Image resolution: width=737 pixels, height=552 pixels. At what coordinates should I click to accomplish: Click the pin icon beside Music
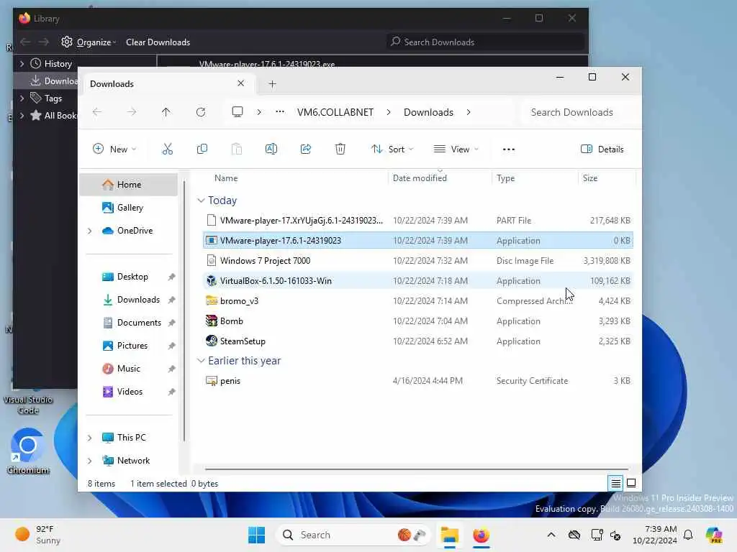point(171,369)
